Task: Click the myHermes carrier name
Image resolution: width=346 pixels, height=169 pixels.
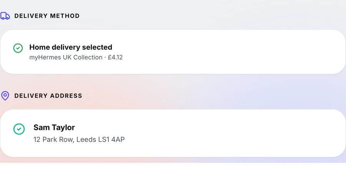Action: [x=45, y=57]
